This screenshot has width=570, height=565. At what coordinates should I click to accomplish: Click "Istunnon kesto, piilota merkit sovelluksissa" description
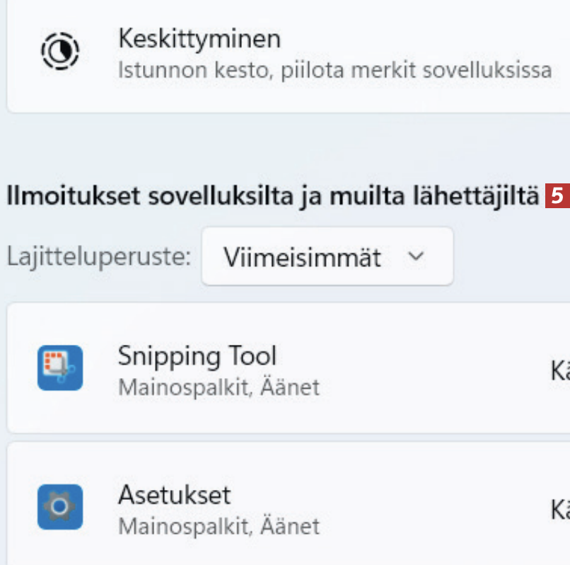coord(335,70)
